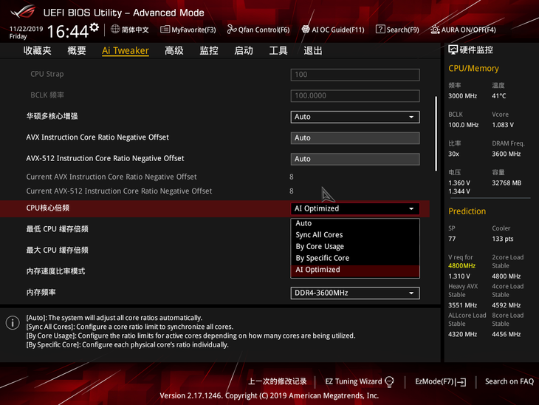Click the AVX-512 Core Ratio Negative Offset field
Screen dimensions: 539x405
pos(355,159)
